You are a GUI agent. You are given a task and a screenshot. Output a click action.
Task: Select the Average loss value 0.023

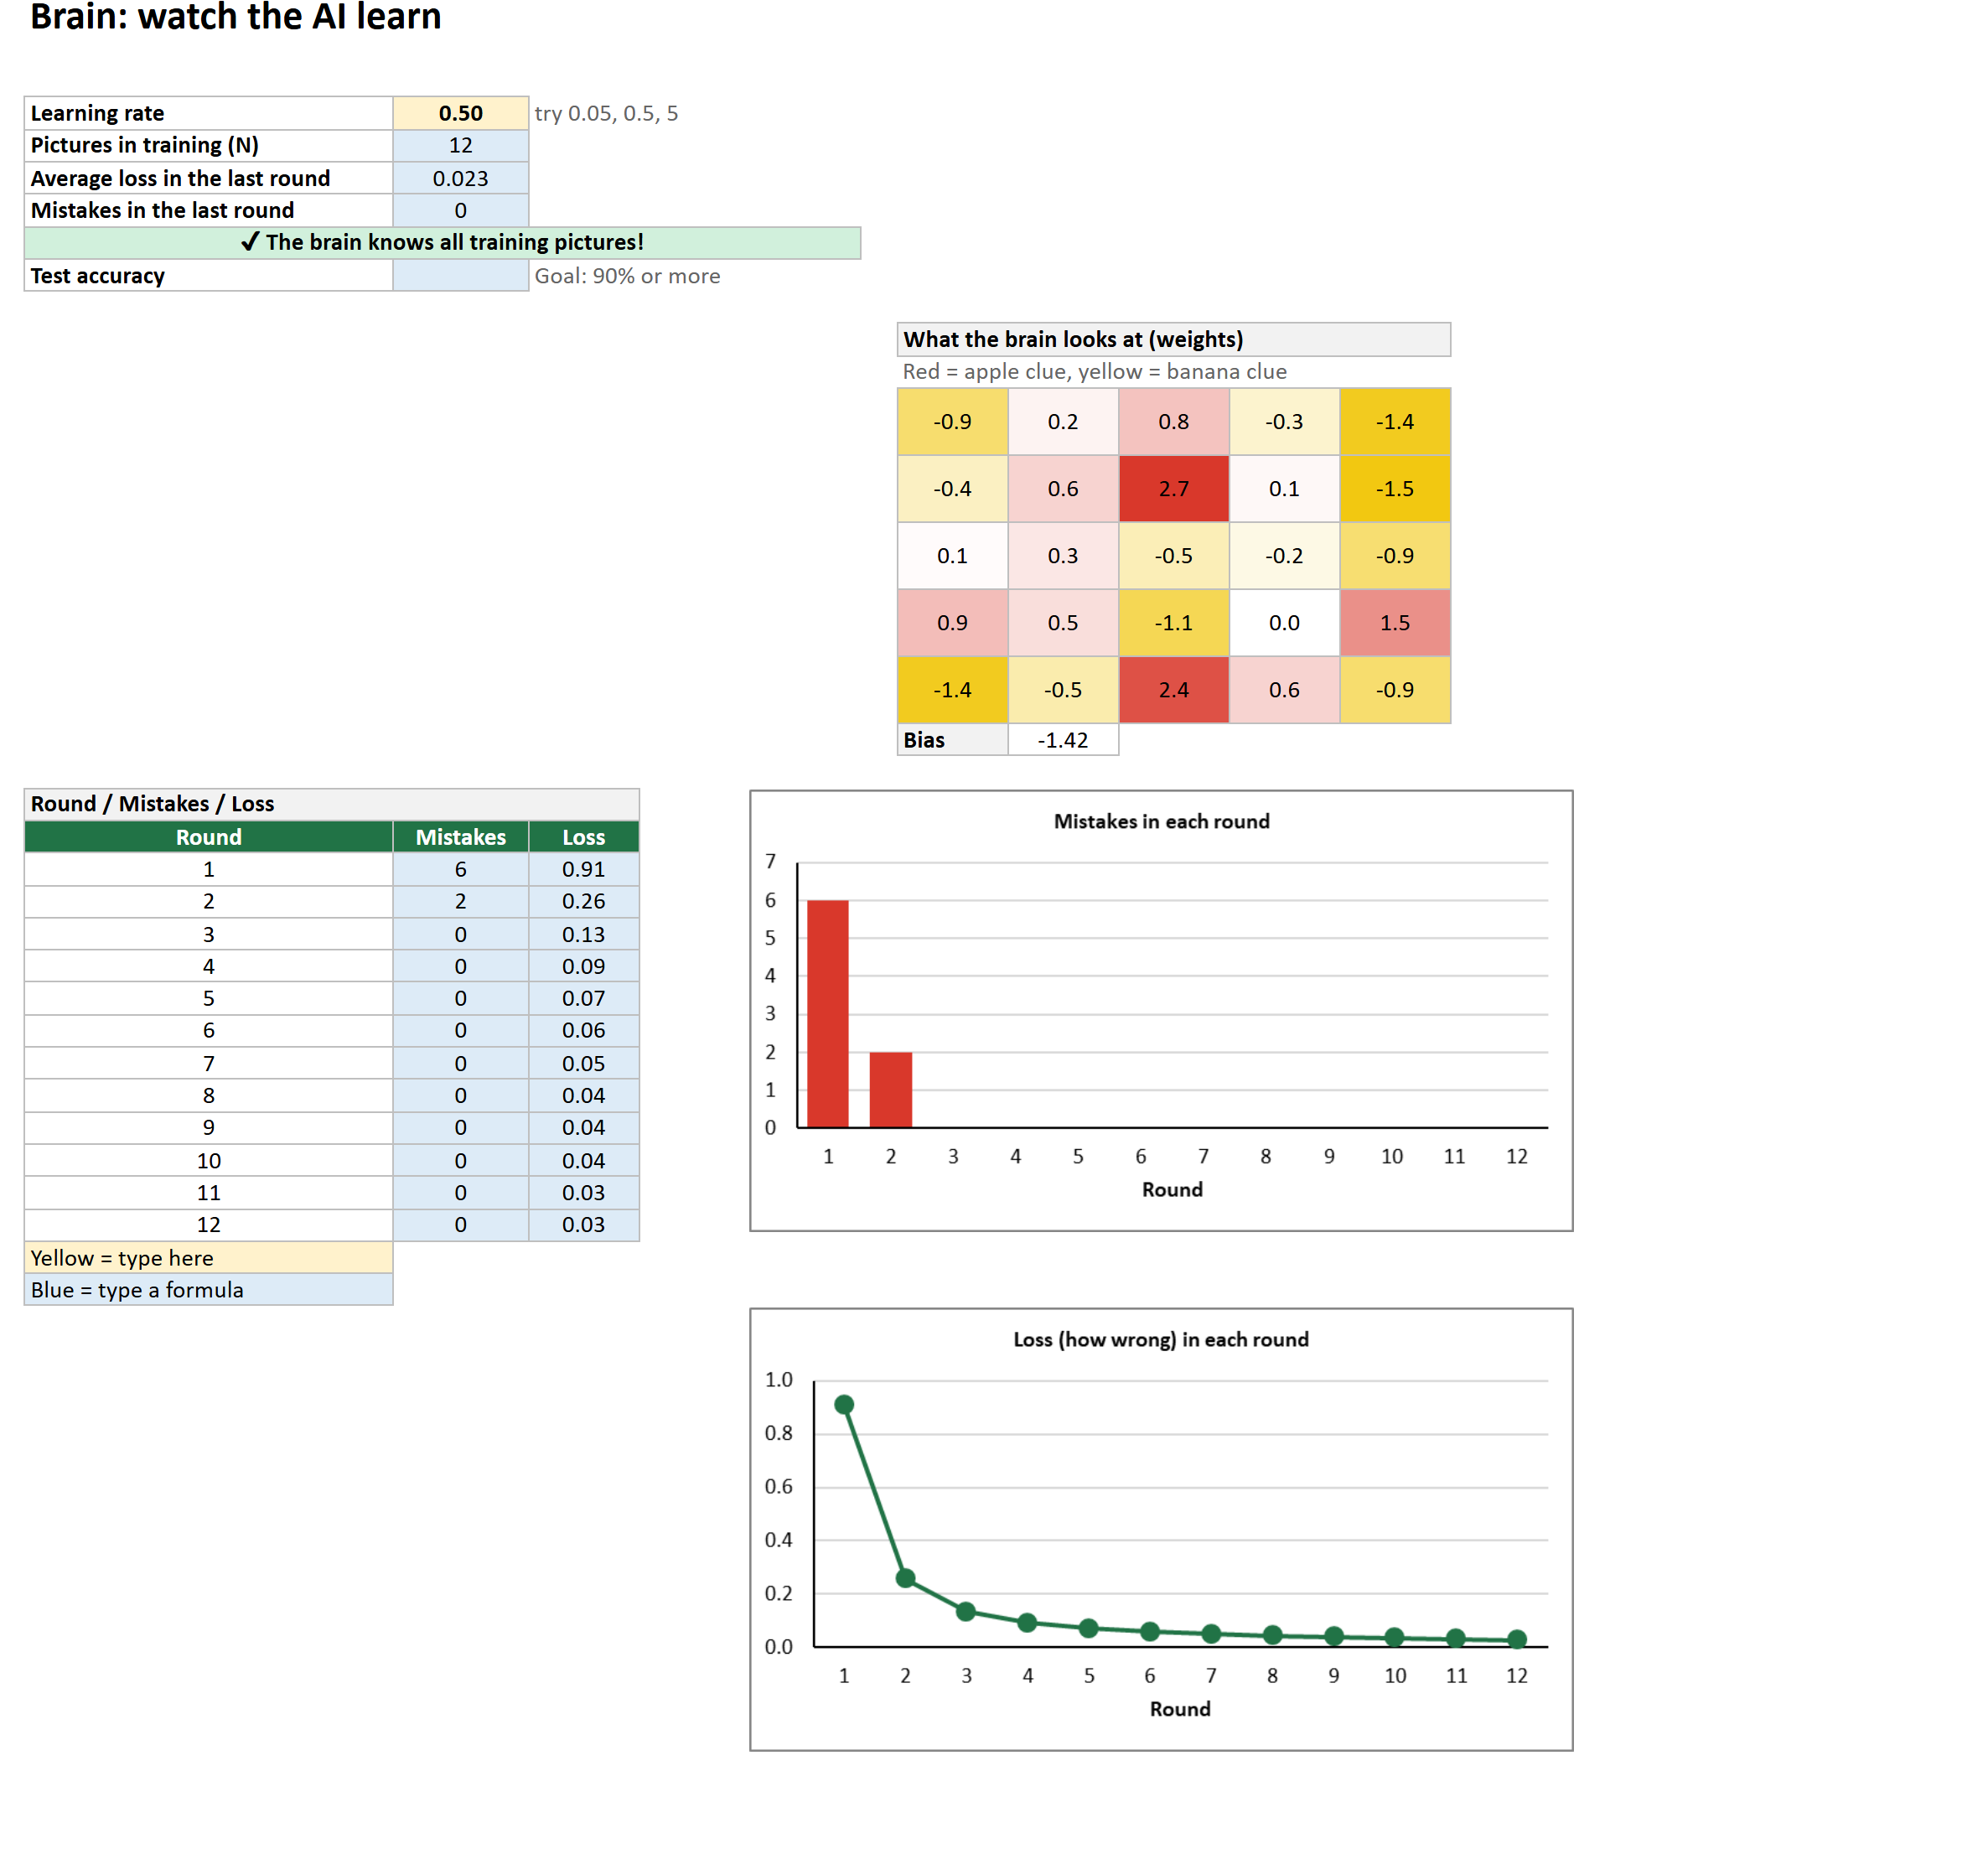[460, 178]
